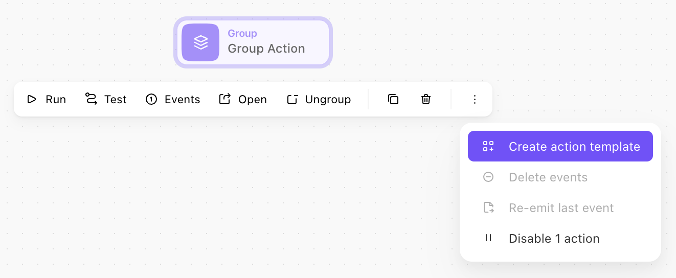Choose Disable 1 action from menu
The image size is (676, 278).
pos(560,238)
